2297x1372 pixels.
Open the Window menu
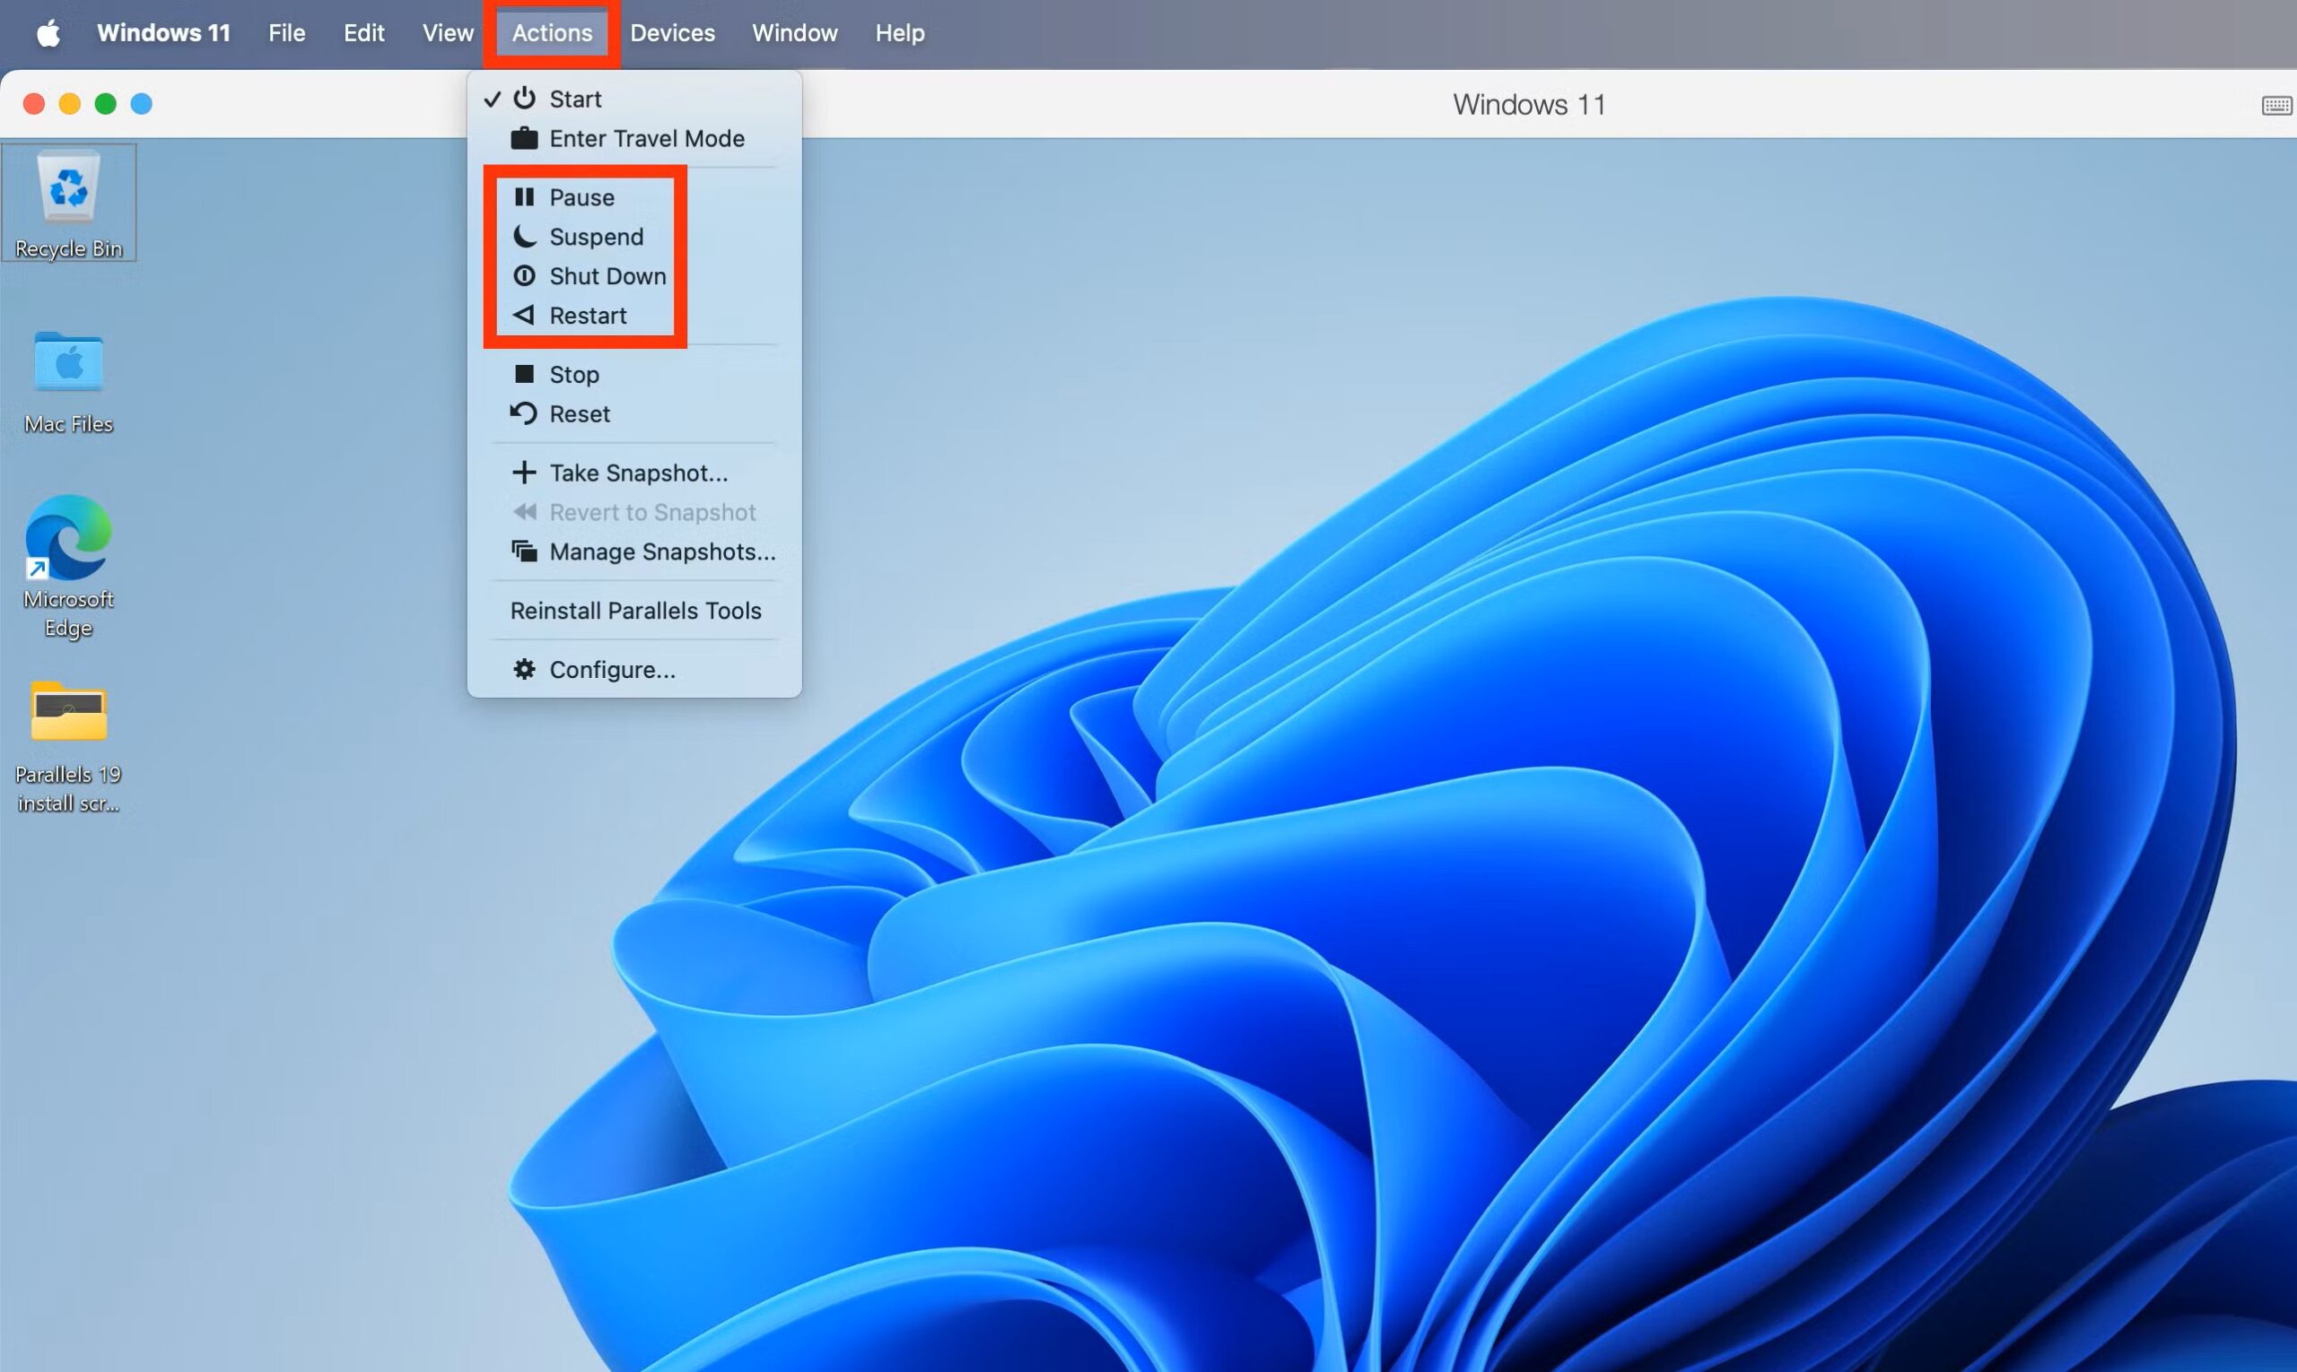coord(794,32)
